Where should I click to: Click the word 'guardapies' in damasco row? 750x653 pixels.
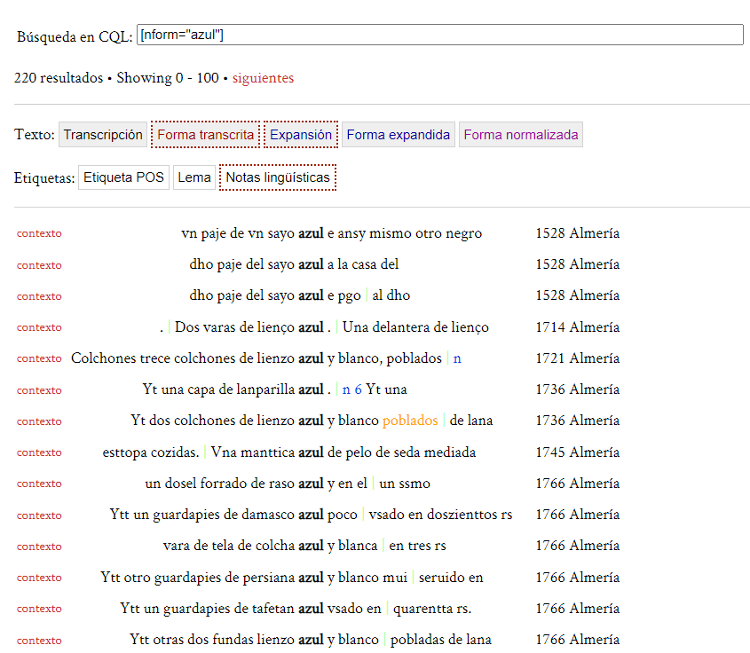click(186, 515)
